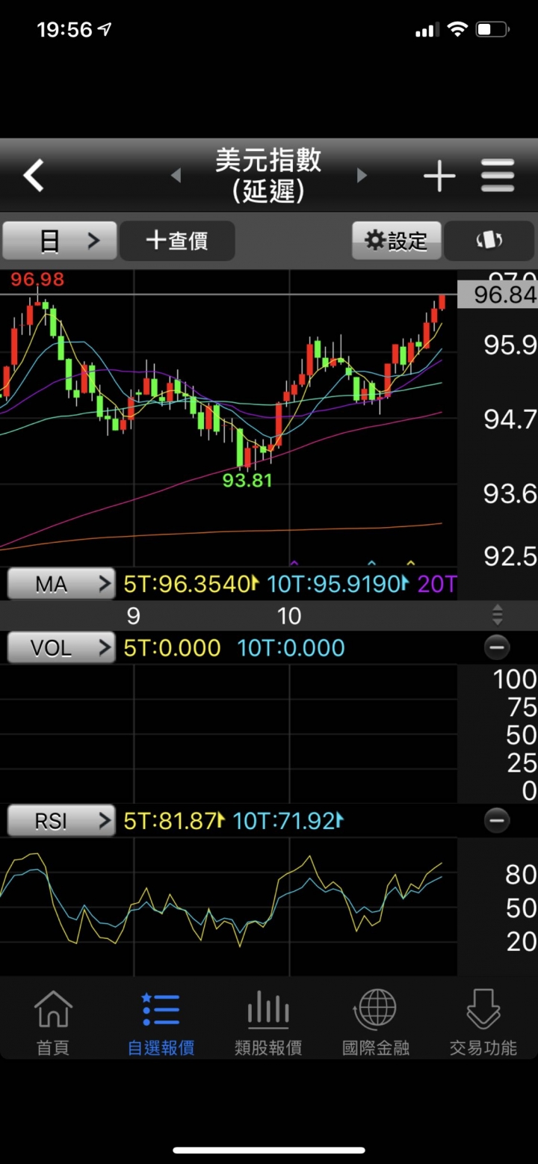Screen dimensions: 538x1164
Task: Collapse the VOL panel with minus icon
Action: point(497,647)
